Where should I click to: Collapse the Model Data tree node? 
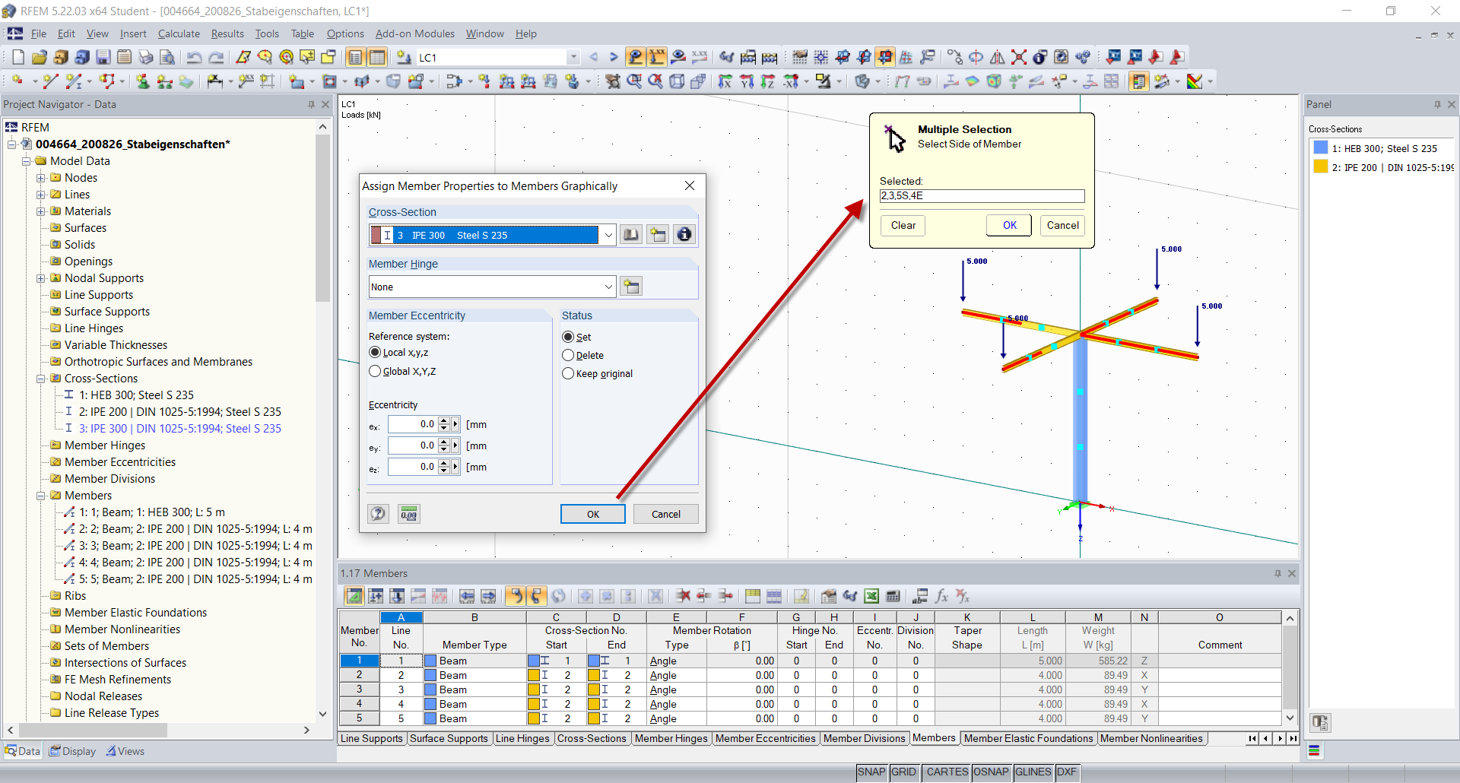tap(27, 161)
